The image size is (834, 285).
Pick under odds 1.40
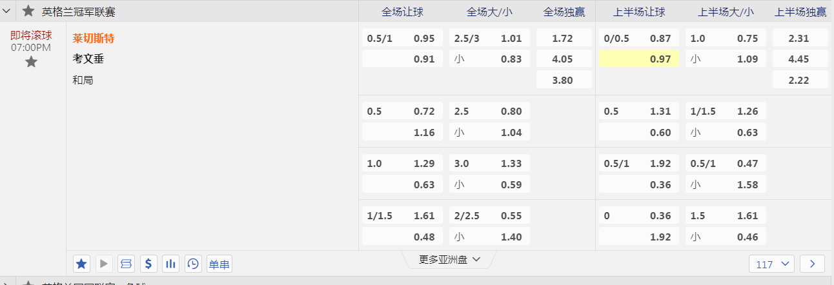pos(489,236)
